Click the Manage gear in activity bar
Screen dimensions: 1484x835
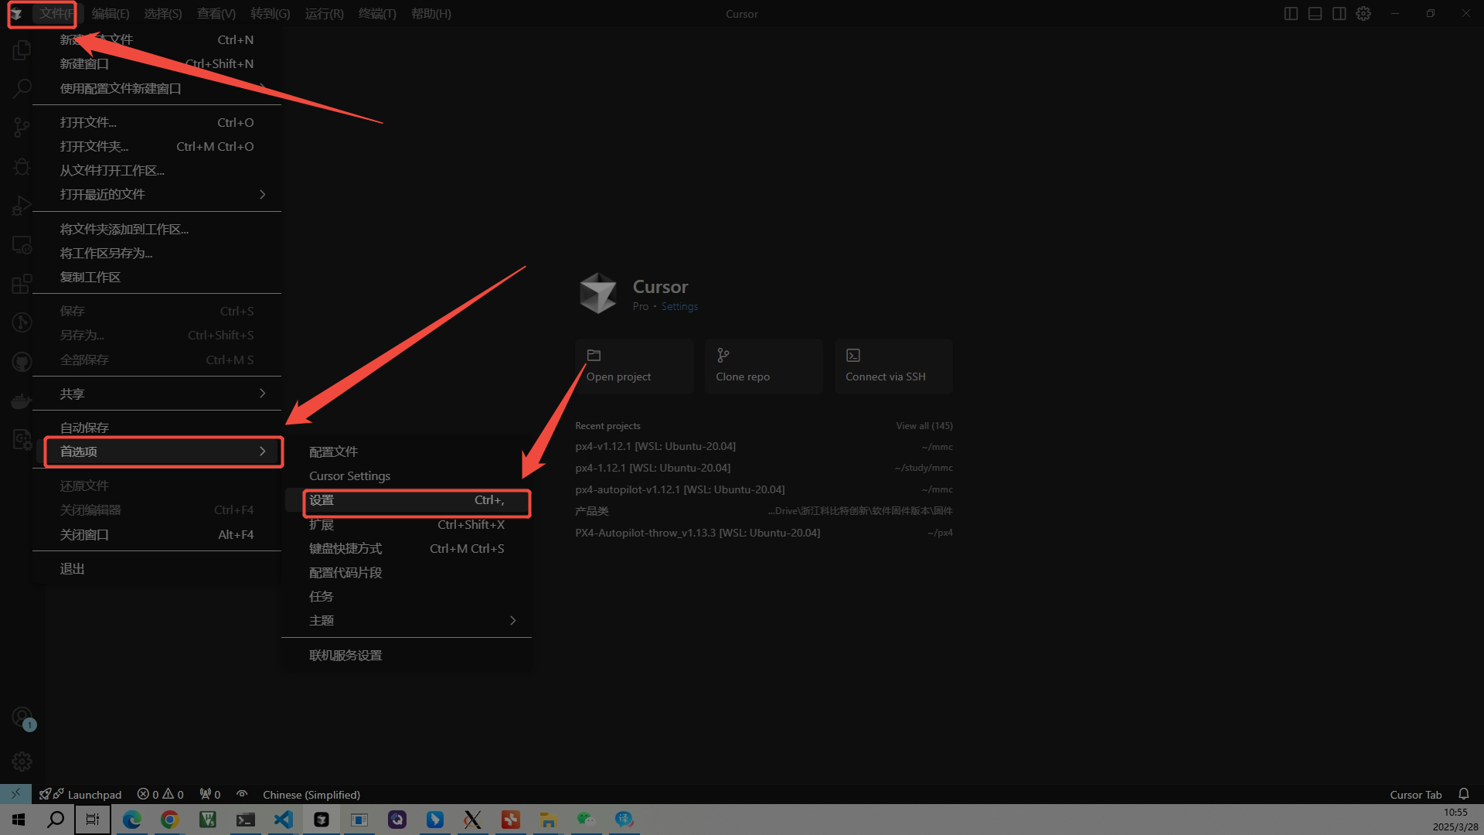22,762
